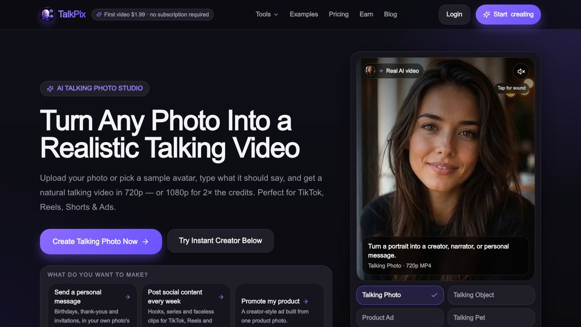Visit the Blog link
The width and height of the screenshot is (581, 327).
390,15
